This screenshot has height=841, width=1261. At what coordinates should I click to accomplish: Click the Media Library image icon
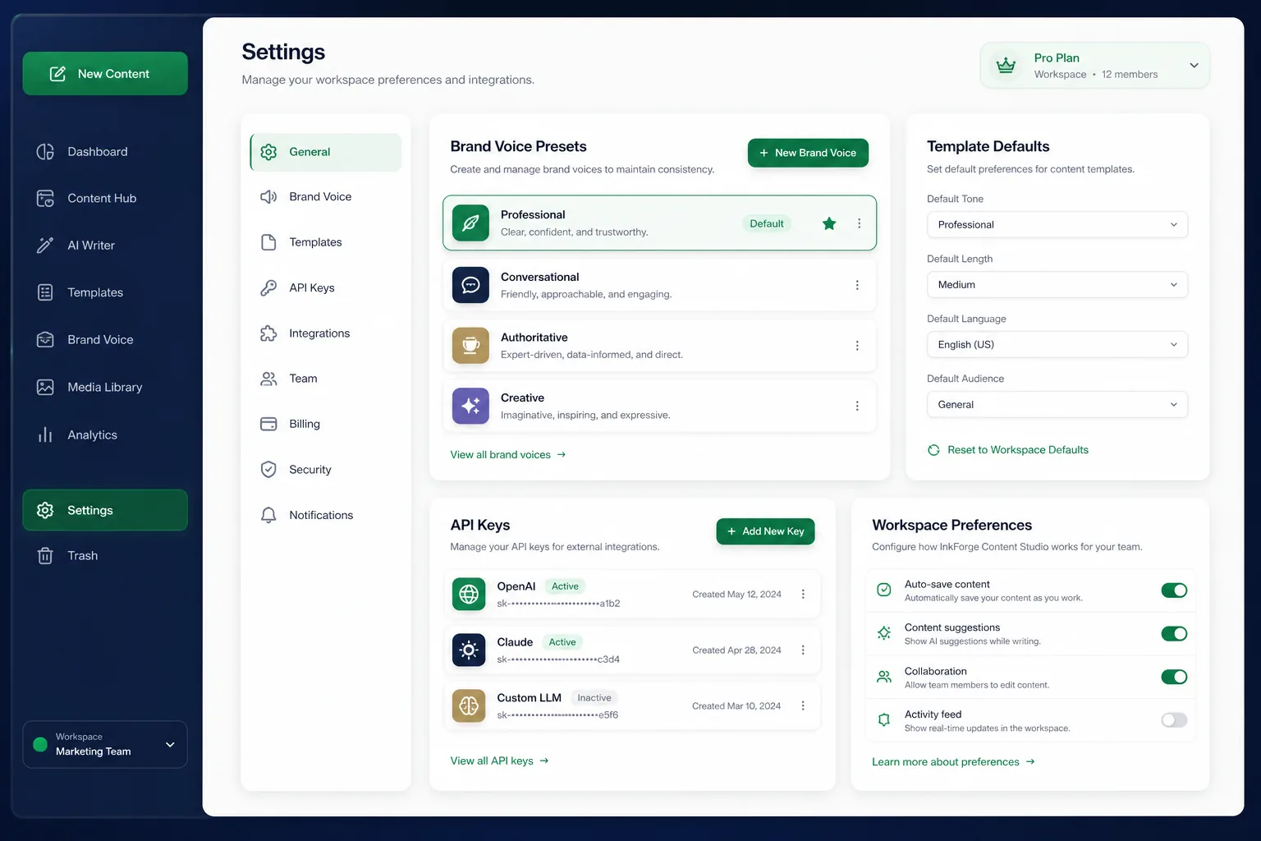[x=45, y=387]
